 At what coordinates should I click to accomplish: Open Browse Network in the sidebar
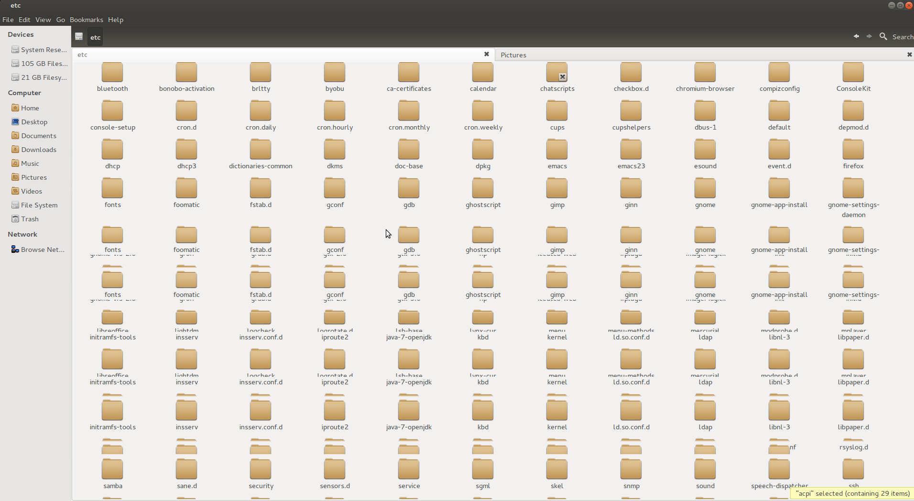tap(42, 250)
